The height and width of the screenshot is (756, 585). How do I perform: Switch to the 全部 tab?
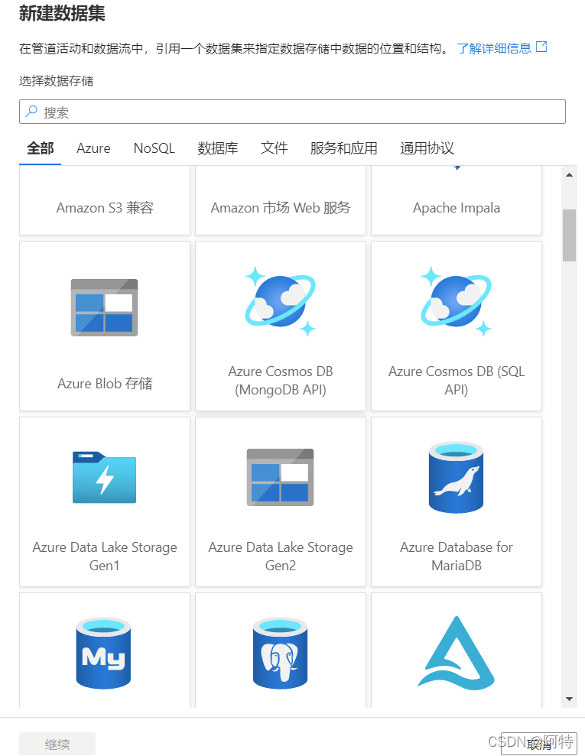click(x=40, y=148)
